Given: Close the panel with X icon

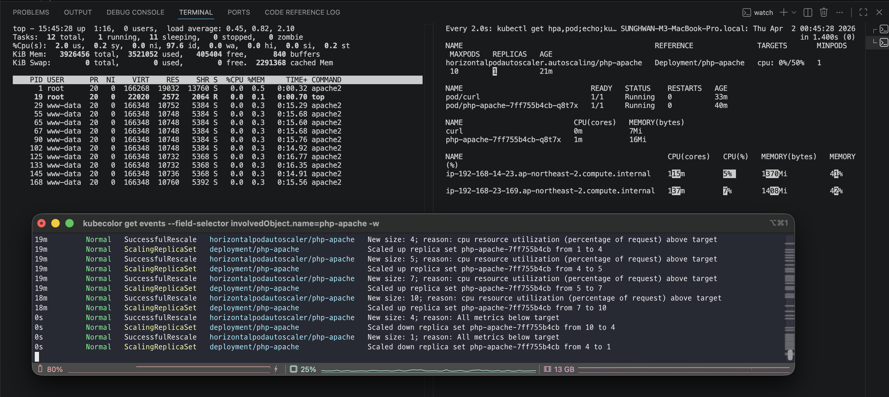Looking at the screenshot, I should click(879, 13).
